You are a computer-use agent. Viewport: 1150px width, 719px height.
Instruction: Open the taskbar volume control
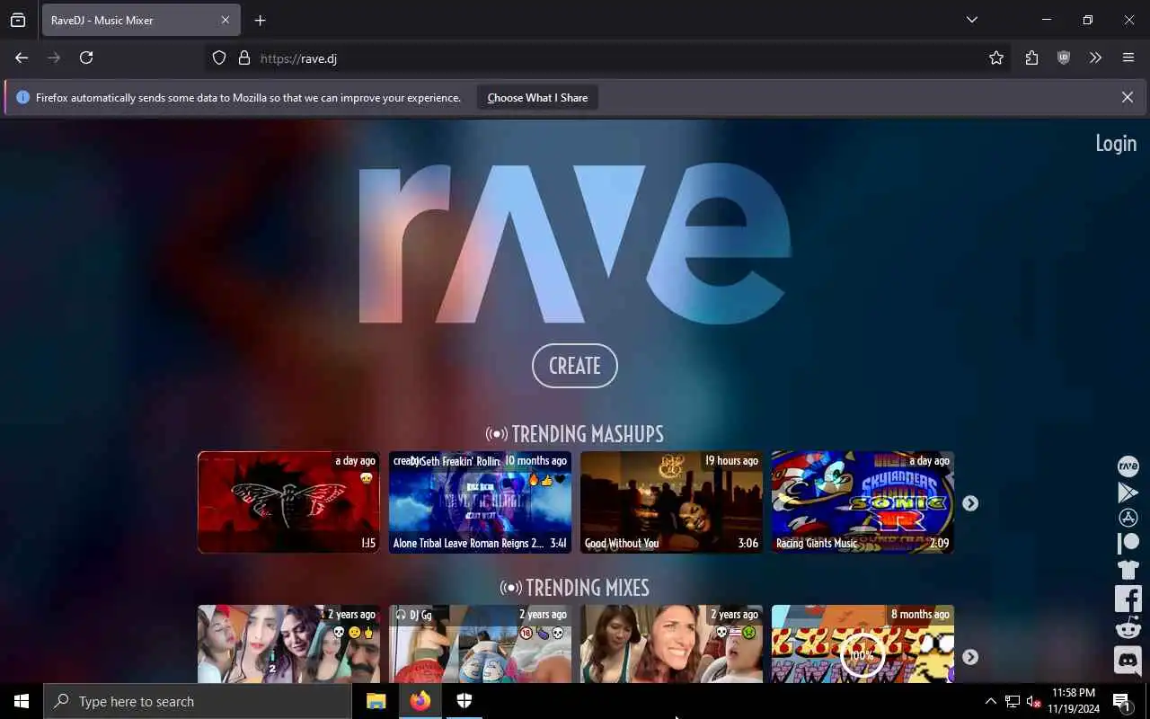(x=1033, y=701)
